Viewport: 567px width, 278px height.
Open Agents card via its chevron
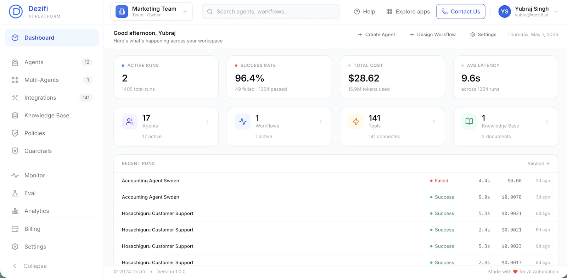207,122
